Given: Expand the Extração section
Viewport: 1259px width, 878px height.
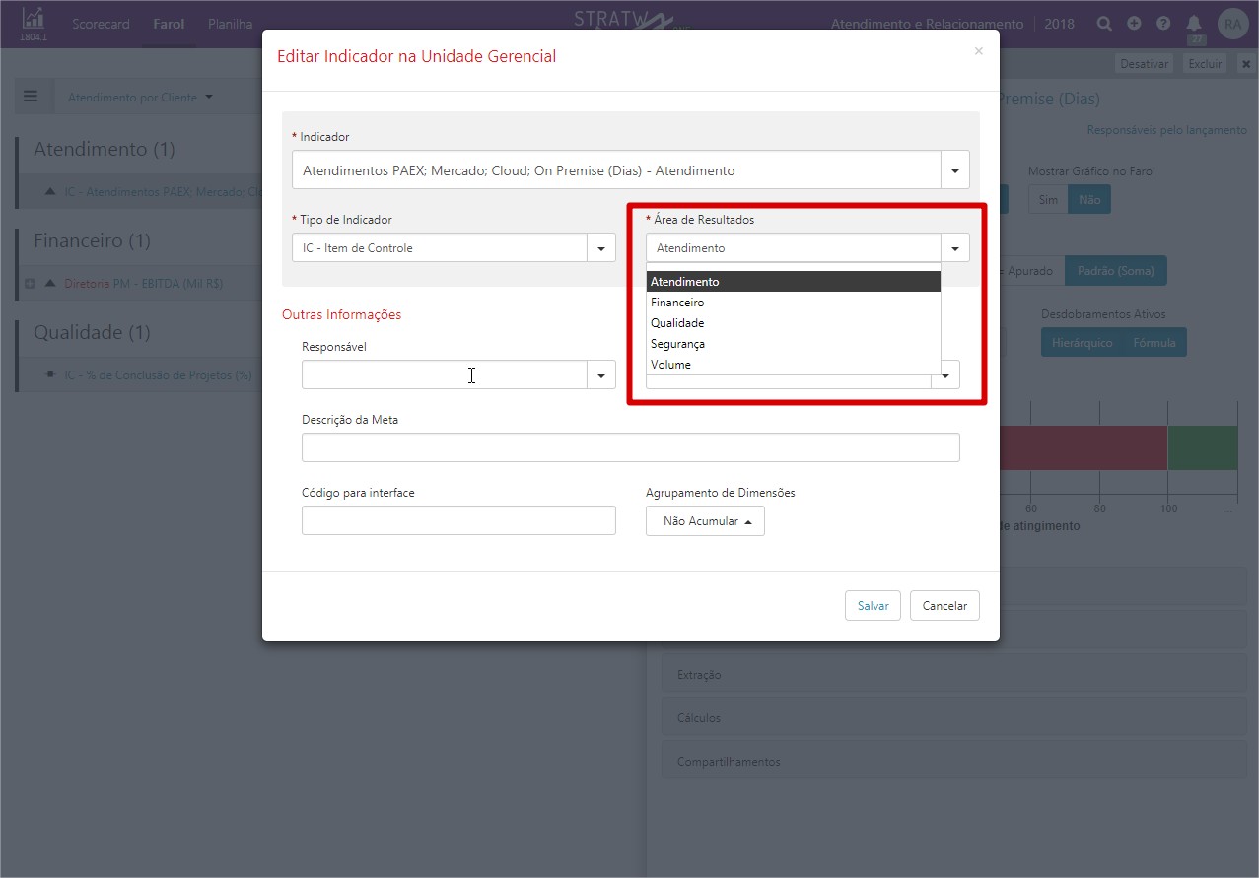Looking at the screenshot, I should click(954, 675).
